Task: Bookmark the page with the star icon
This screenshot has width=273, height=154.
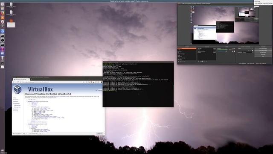Action: pyautogui.click(x=84, y=82)
